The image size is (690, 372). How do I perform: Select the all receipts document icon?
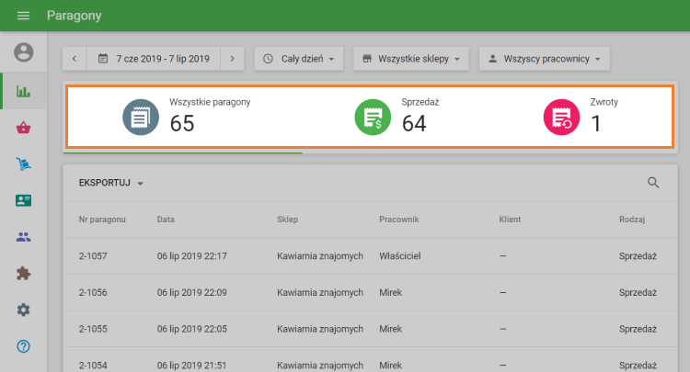tap(141, 118)
